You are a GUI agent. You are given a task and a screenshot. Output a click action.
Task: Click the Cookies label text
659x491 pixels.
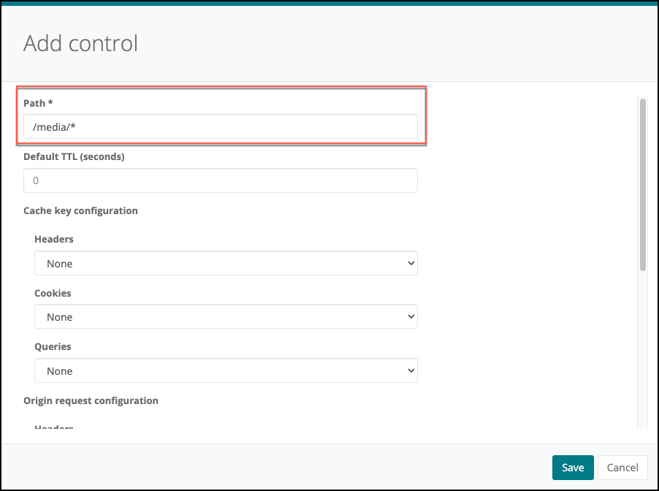[53, 293]
